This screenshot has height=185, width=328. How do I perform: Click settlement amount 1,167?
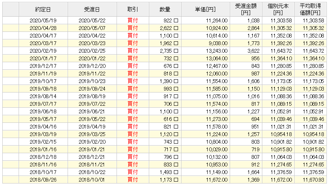[x=253, y=36]
